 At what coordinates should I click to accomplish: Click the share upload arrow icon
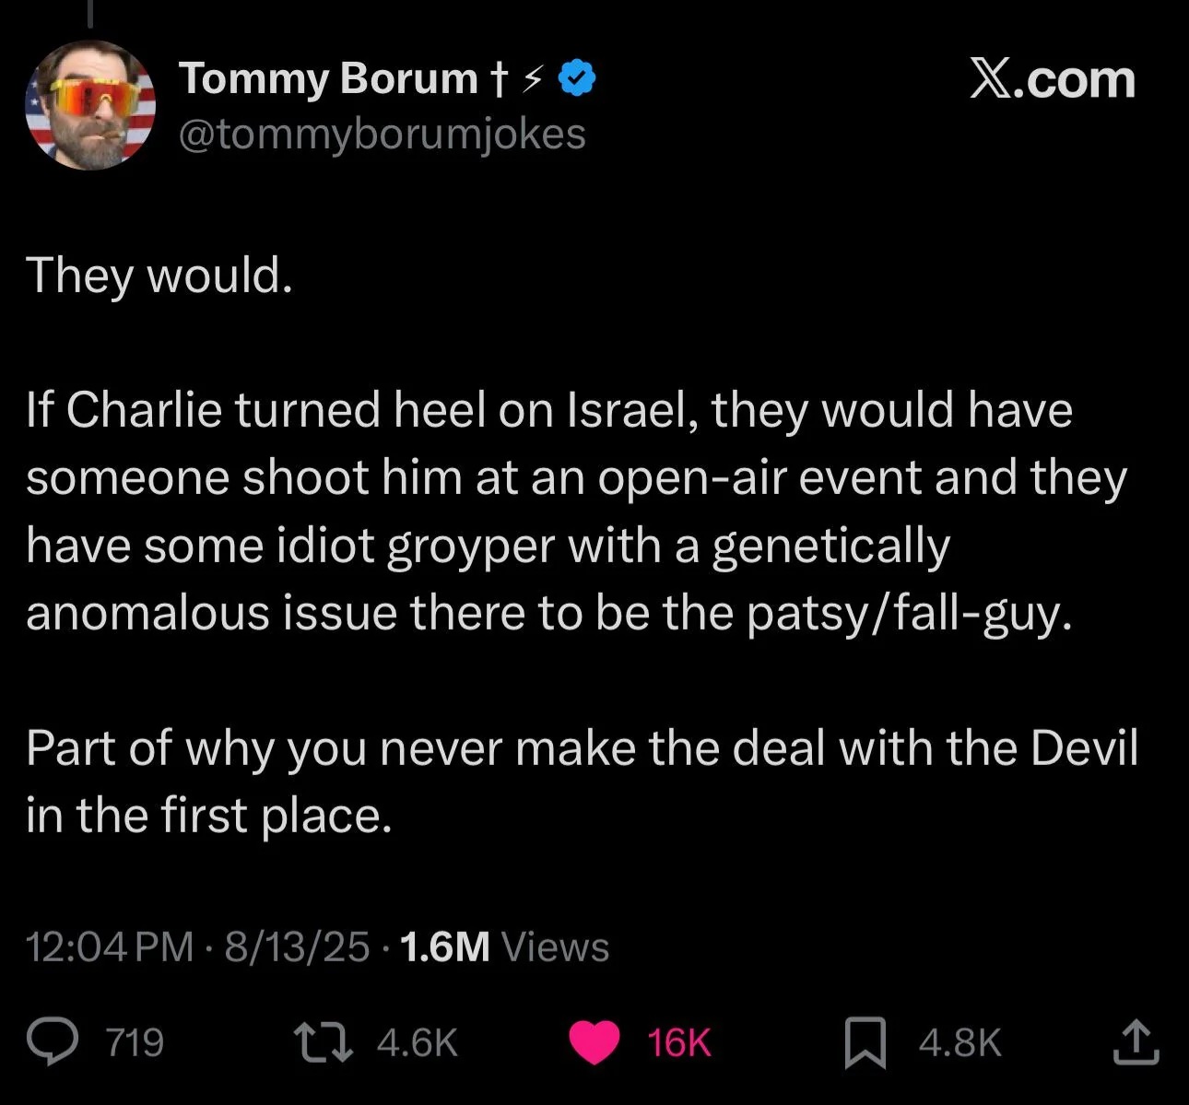(1136, 1042)
